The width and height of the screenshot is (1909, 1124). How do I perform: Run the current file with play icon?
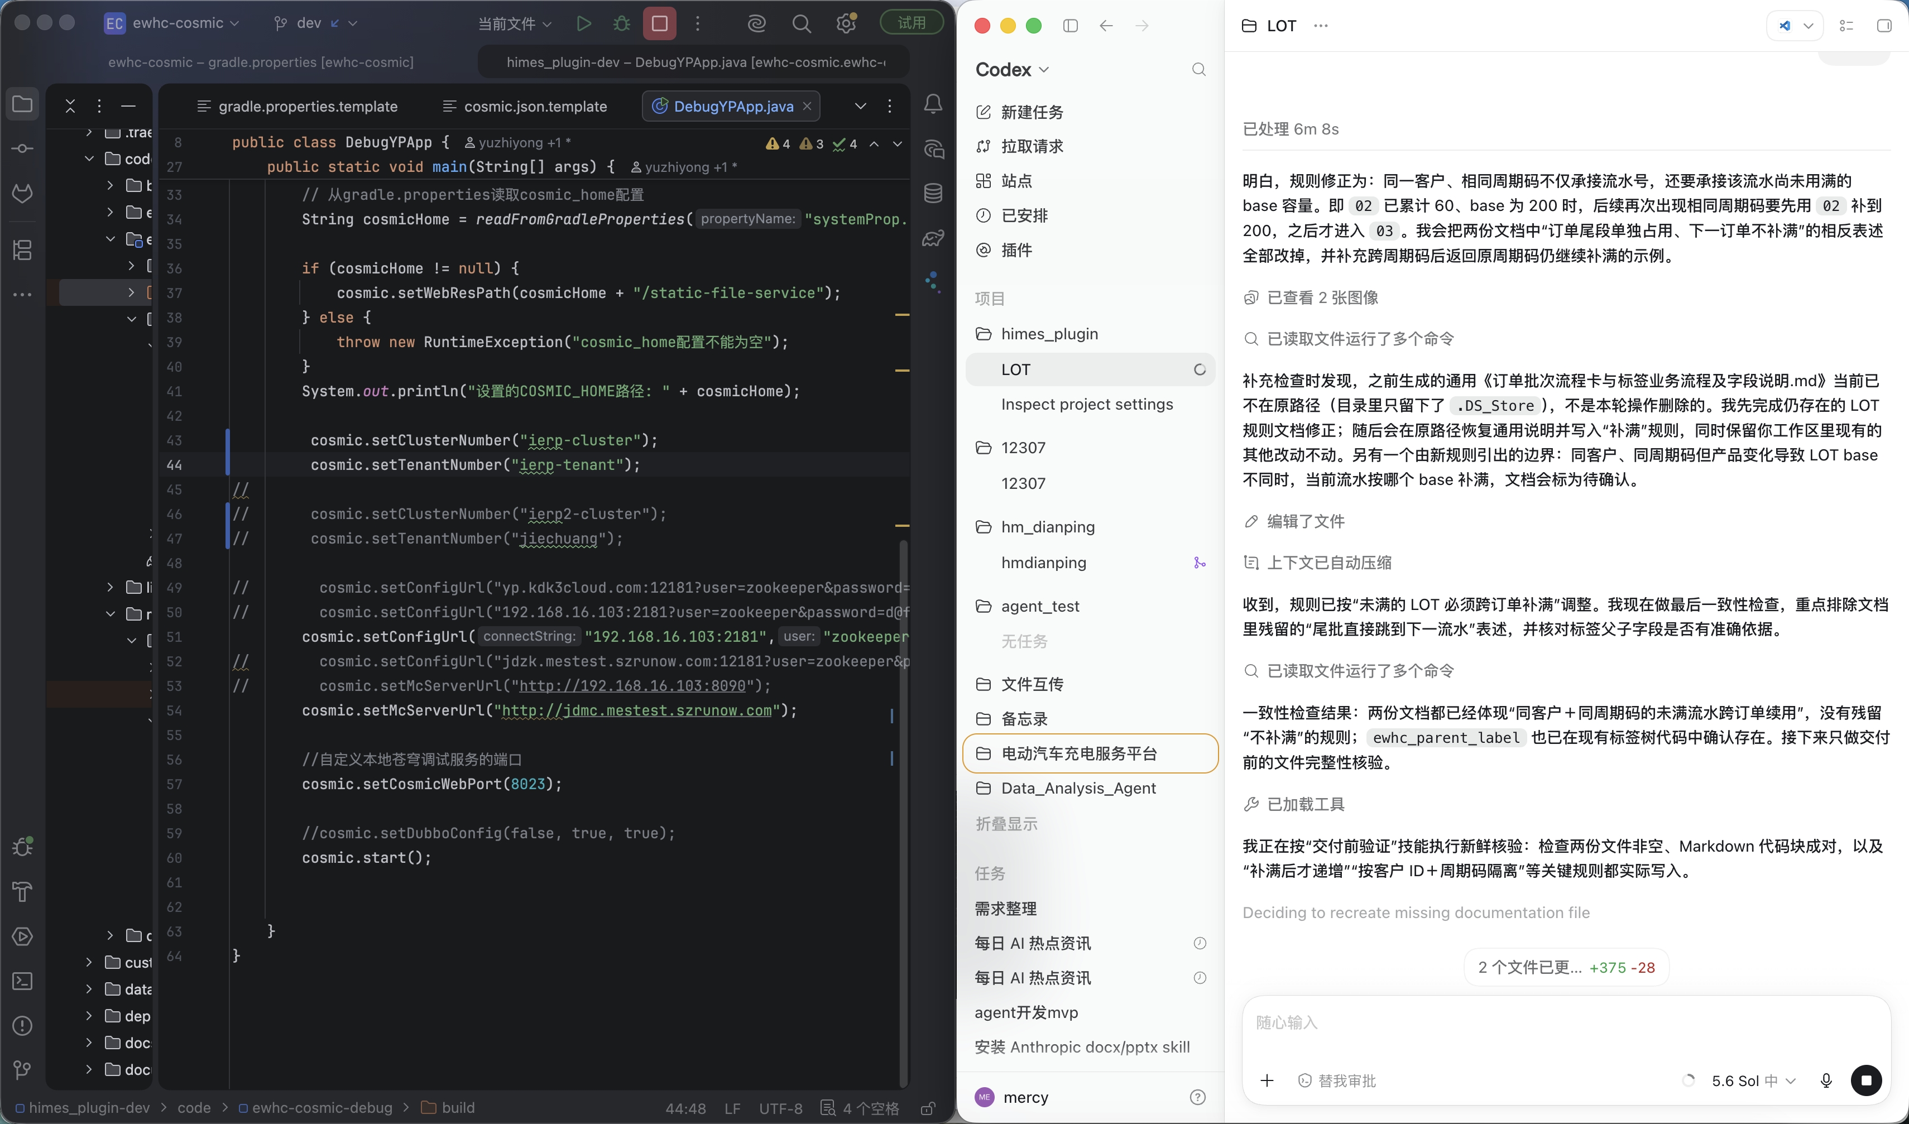pos(583,23)
